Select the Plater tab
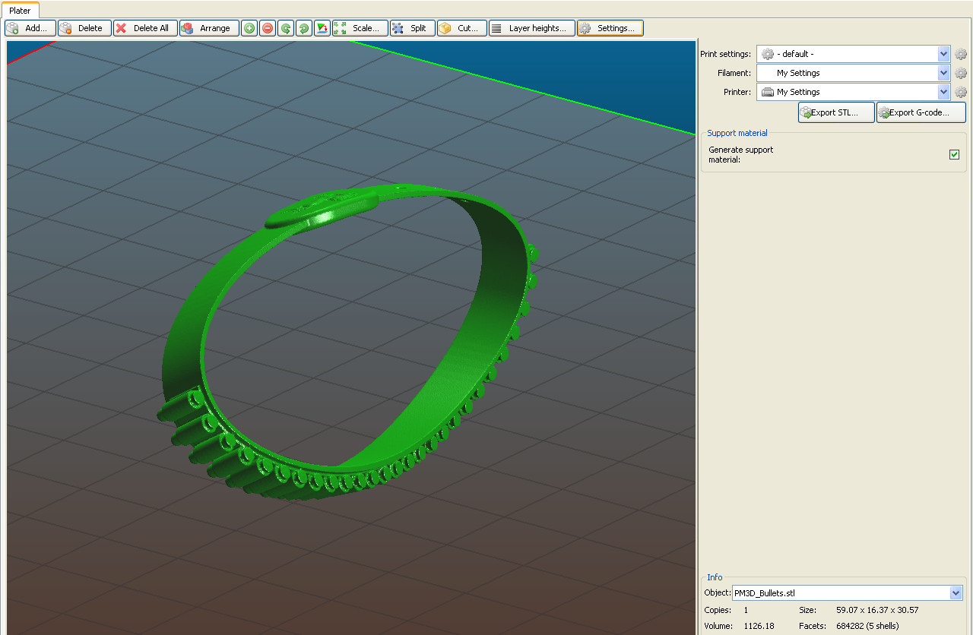Image resolution: width=973 pixels, height=635 pixels. [x=20, y=11]
